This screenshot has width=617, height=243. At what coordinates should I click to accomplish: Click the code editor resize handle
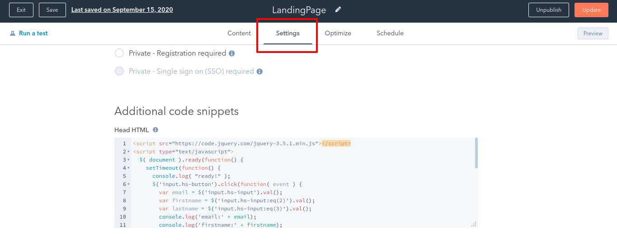tap(474, 224)
